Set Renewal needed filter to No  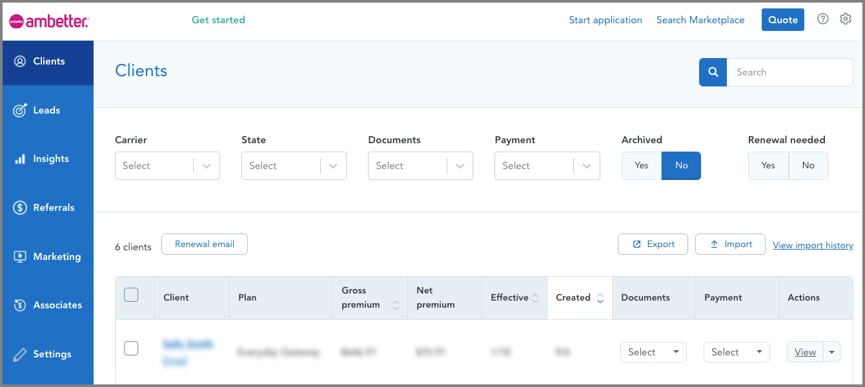tap(808, 166)
